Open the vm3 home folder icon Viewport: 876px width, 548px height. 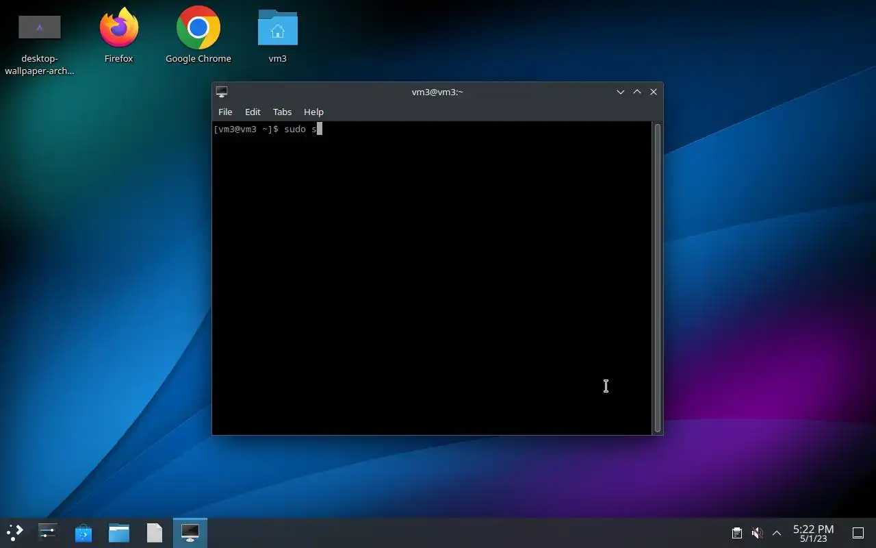[x=277, y=36]
